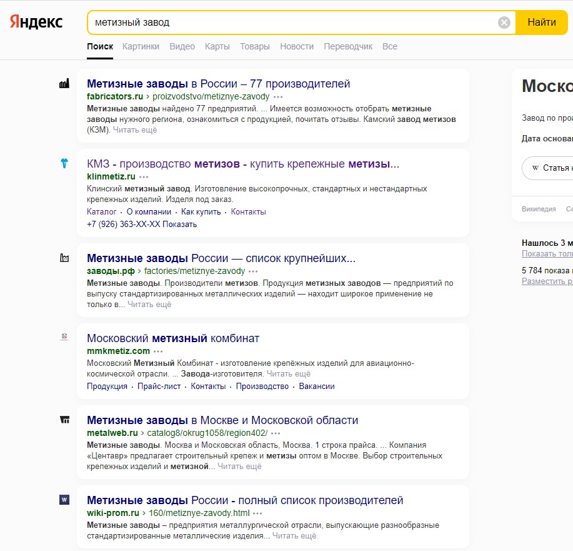The height and width of the screenshot is (551, 573).
Task: Open 'Метизные заводы России — список крупнейших' result
Action: [x=221, y=258]
